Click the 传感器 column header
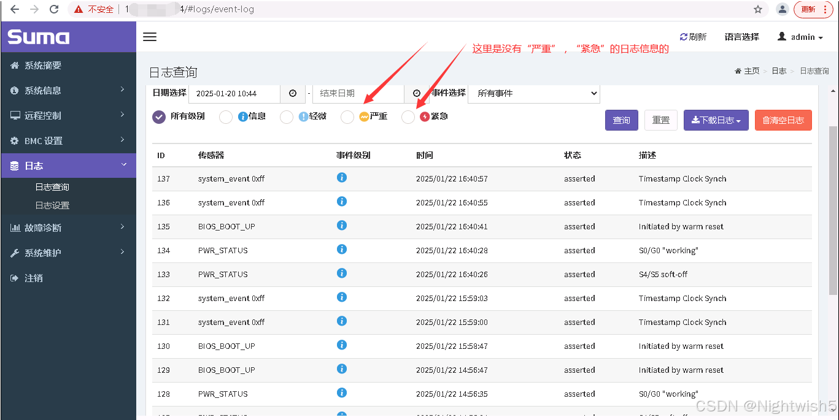The width and height of the screenshot is (839, 420). (211, 155)
